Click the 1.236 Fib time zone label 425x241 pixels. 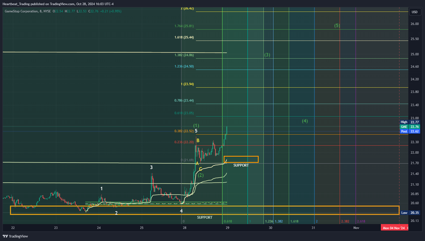coord(269,221)
